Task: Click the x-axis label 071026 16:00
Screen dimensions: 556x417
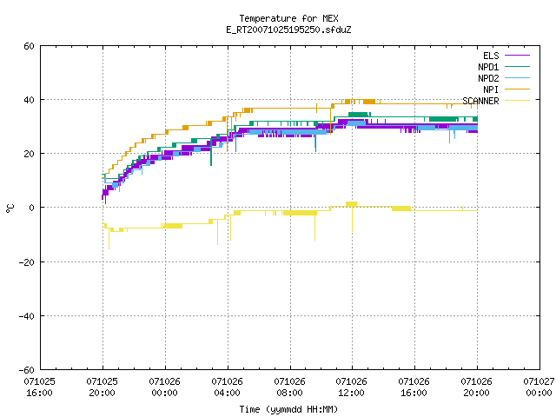Action: point(414,387)
